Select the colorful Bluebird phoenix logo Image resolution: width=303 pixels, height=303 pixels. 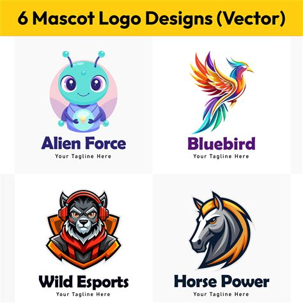point(221,93)
